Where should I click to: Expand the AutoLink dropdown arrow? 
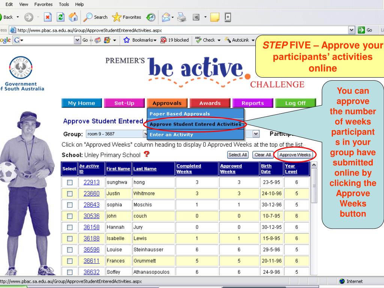(253, 40)
